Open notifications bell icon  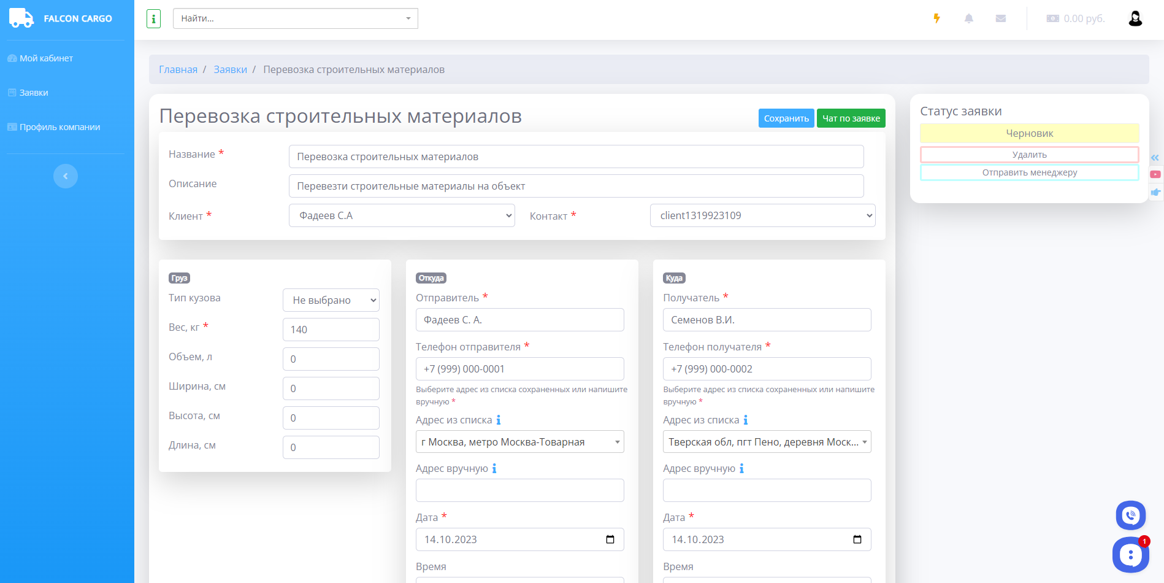[968, 18]
